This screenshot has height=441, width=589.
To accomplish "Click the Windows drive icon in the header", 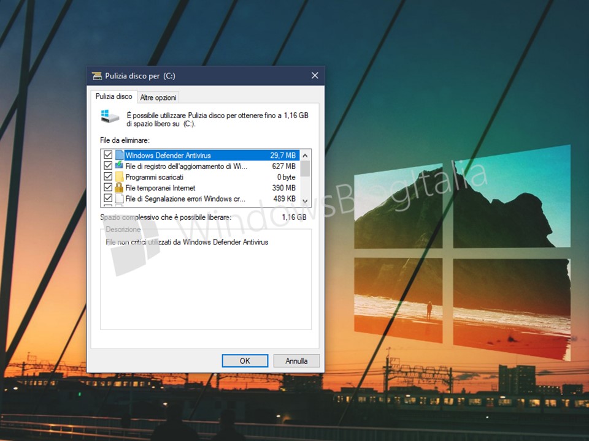I will [x=109, y=116].
